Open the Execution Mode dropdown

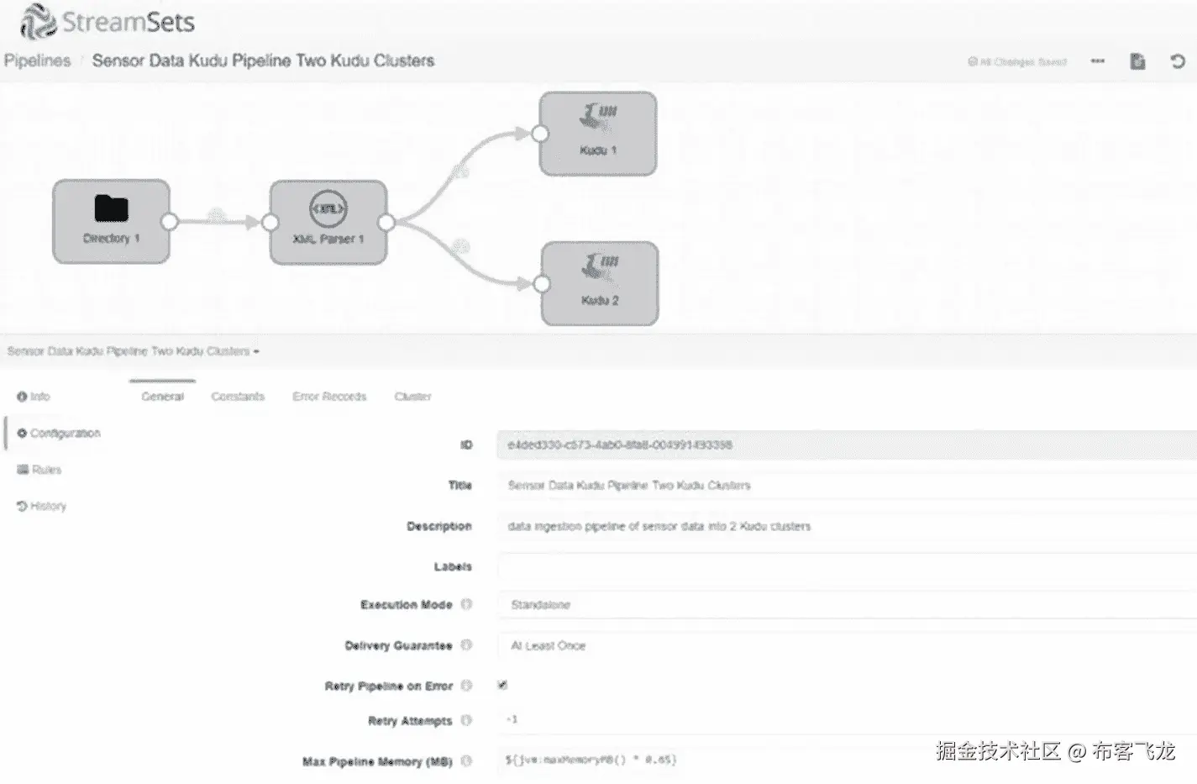(847, 605)
